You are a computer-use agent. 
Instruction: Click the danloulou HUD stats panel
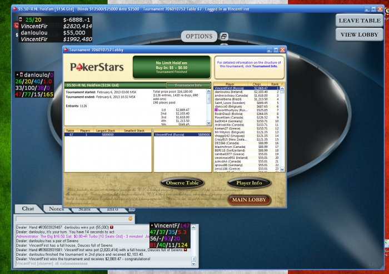(x=34, y=84)
